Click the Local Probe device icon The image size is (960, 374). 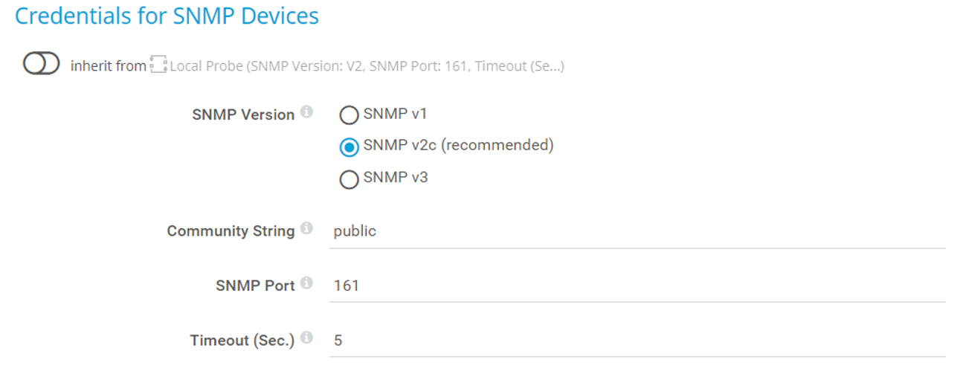point(158,65)
